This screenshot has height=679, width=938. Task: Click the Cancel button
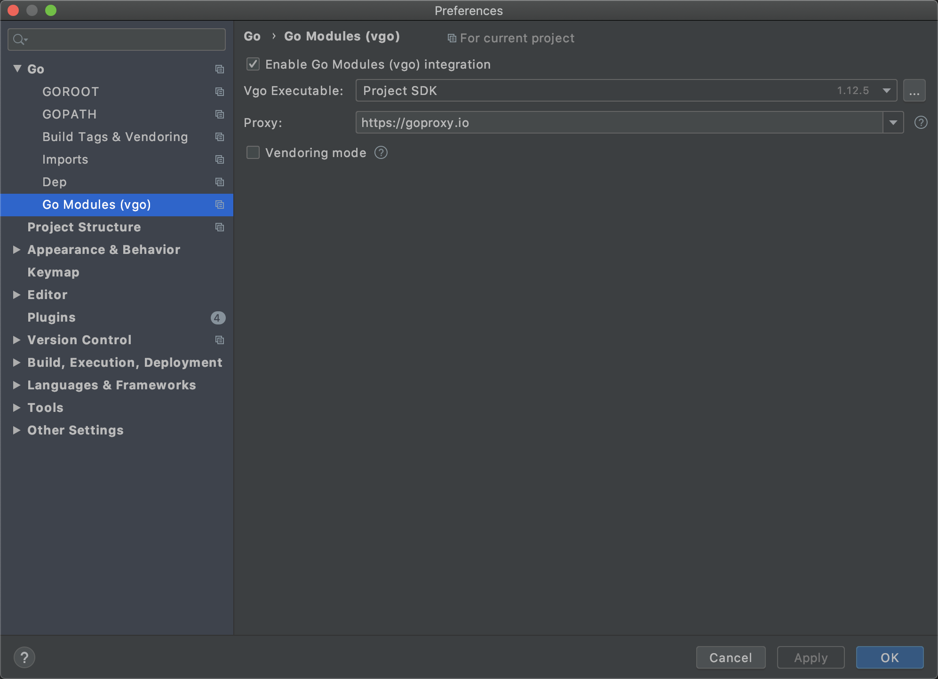pos(730,657)
